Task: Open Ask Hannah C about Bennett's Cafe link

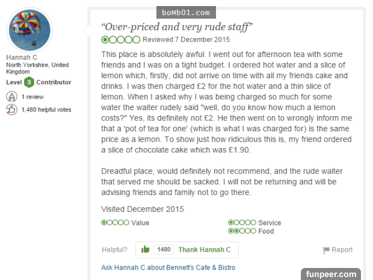Action: tap(168, 267)
